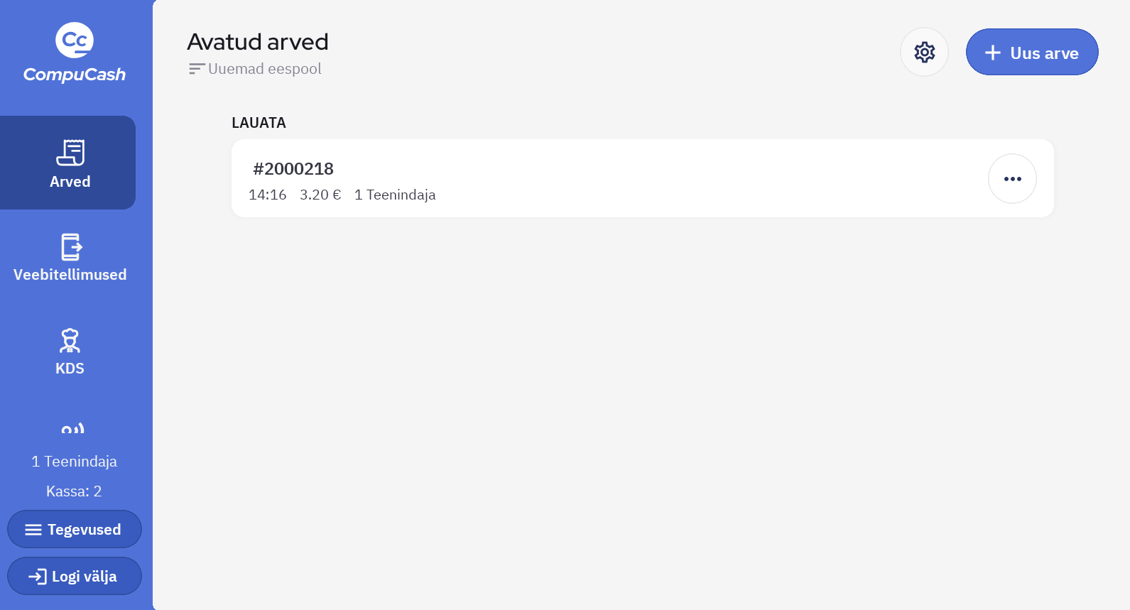
Task: Open invoice #2000218 card
Action: 568,179
